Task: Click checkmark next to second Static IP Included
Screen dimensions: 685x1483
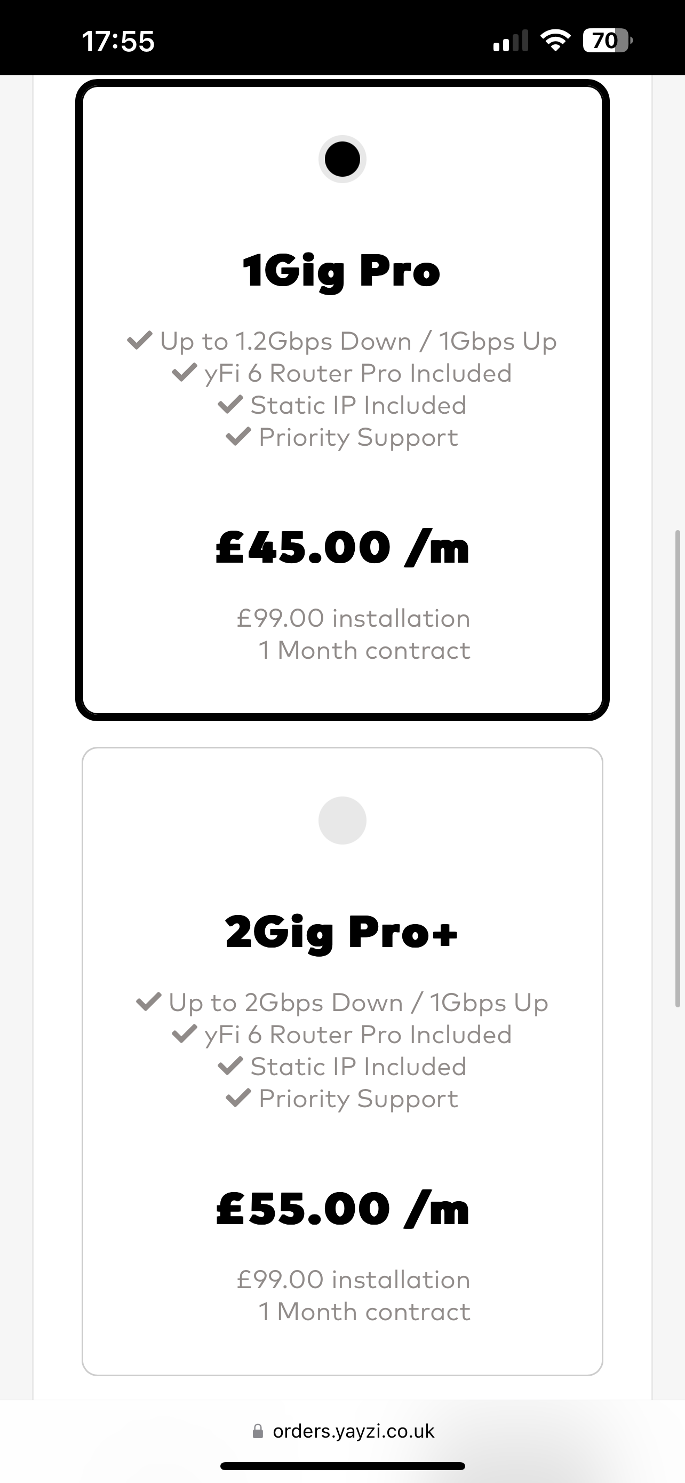Action: tap(230, 1066)
